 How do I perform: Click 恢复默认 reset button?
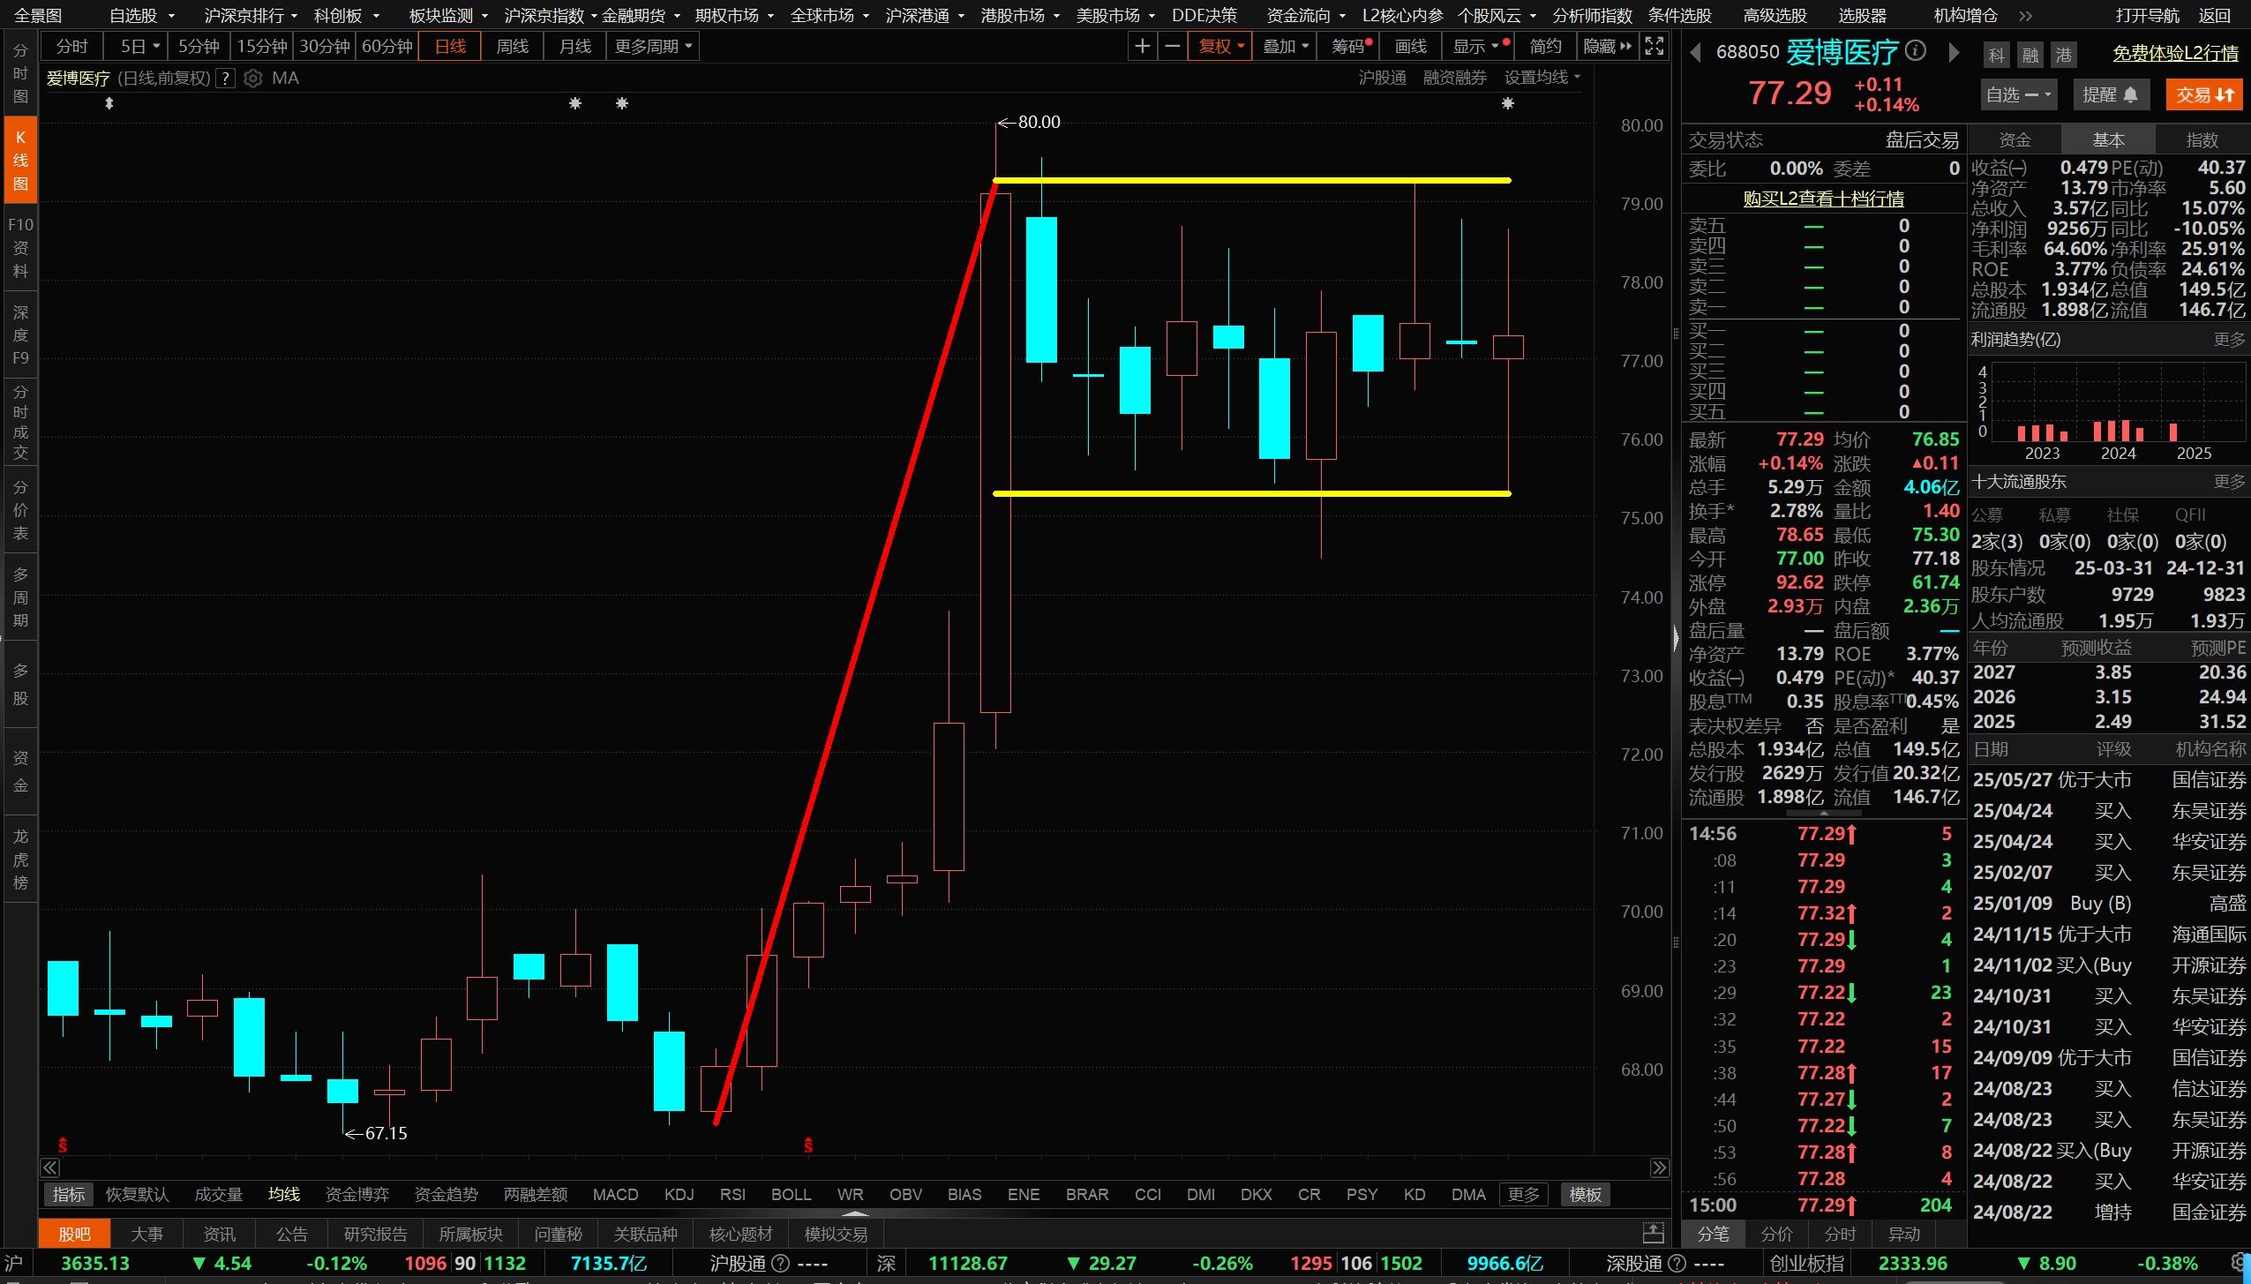pos(137,1194)
